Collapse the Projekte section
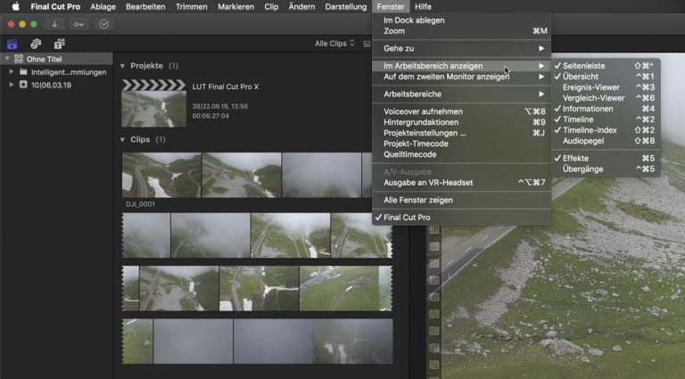Image resolution: width=685 pixels, height=379 pixels. coord(122,66)
